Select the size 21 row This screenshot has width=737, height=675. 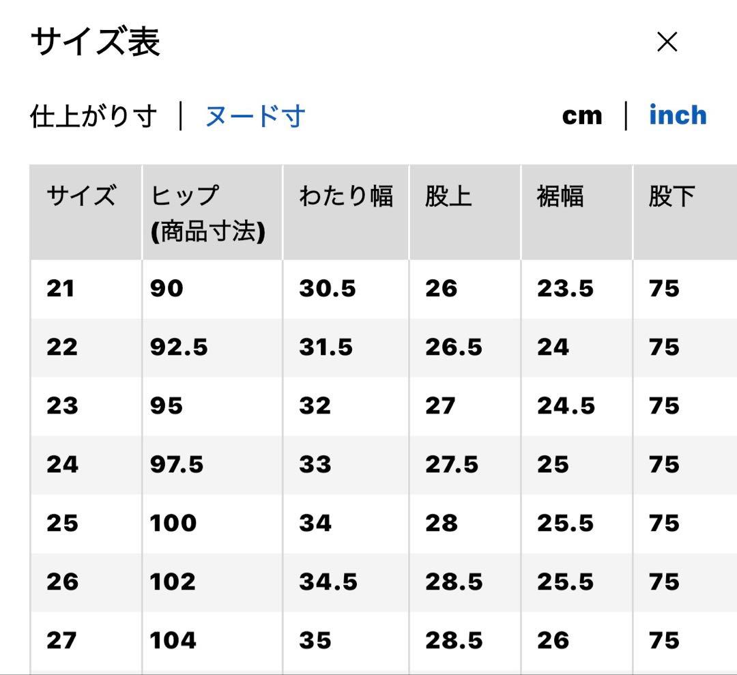coord(384,289)
